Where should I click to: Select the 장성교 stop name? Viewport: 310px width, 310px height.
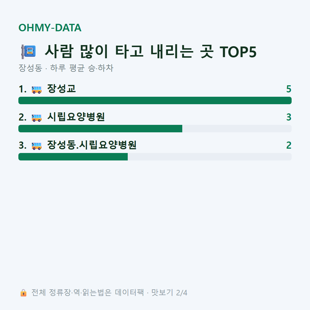click(x=61, y=89)
